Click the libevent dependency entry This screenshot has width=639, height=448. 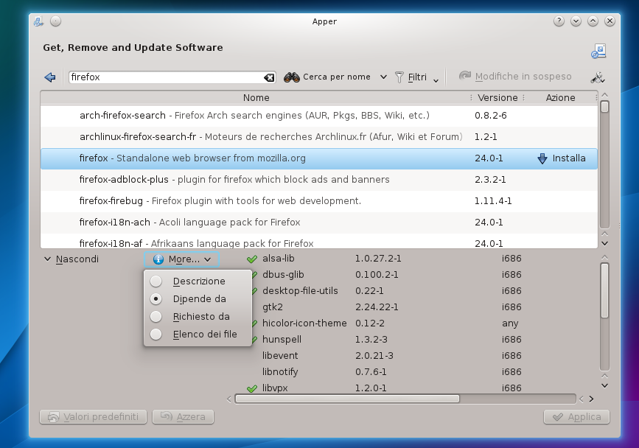coord(280,356)
